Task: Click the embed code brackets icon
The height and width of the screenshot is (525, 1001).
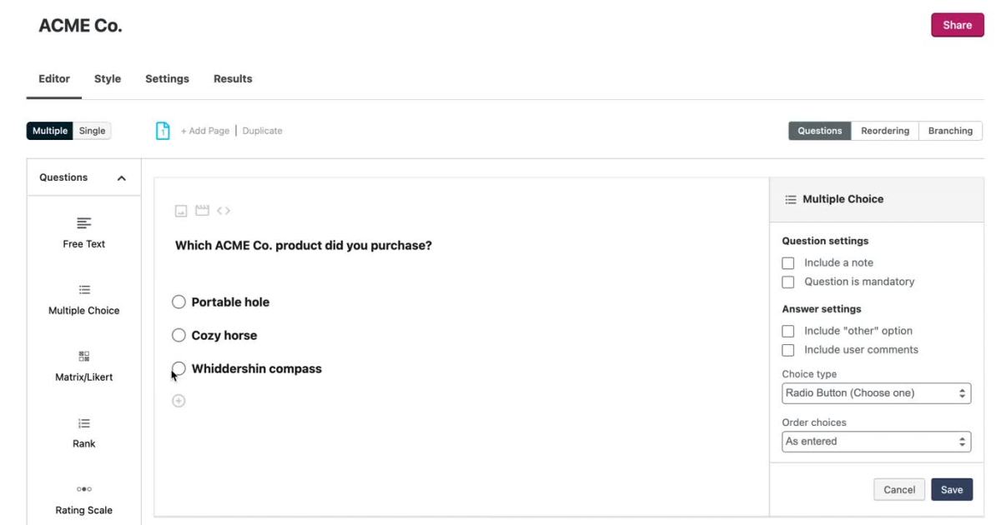Action: pos(224,211)
